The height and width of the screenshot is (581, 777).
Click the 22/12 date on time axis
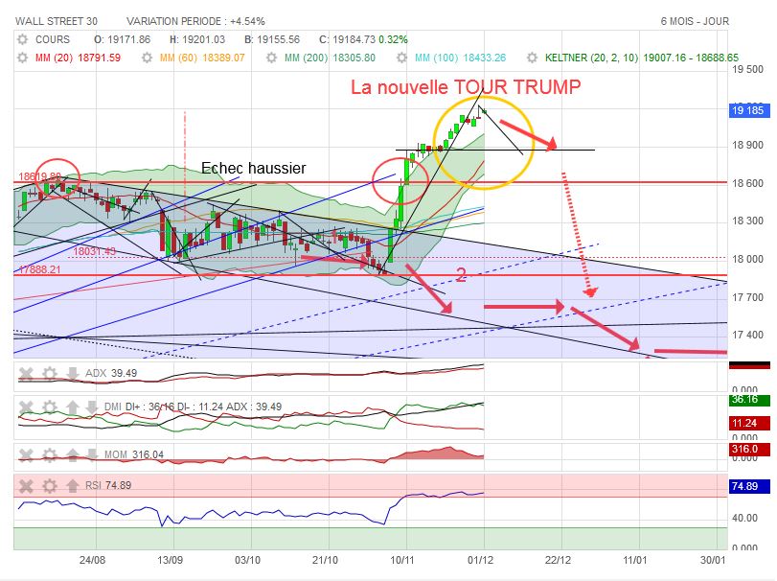(x=558, y=560)
